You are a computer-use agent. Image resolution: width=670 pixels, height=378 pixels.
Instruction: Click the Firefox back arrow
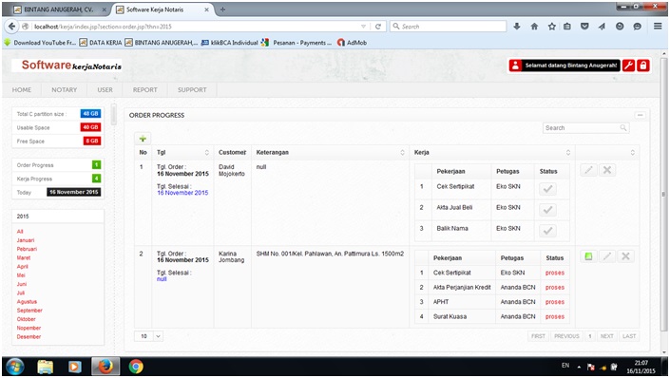(11, 27)
